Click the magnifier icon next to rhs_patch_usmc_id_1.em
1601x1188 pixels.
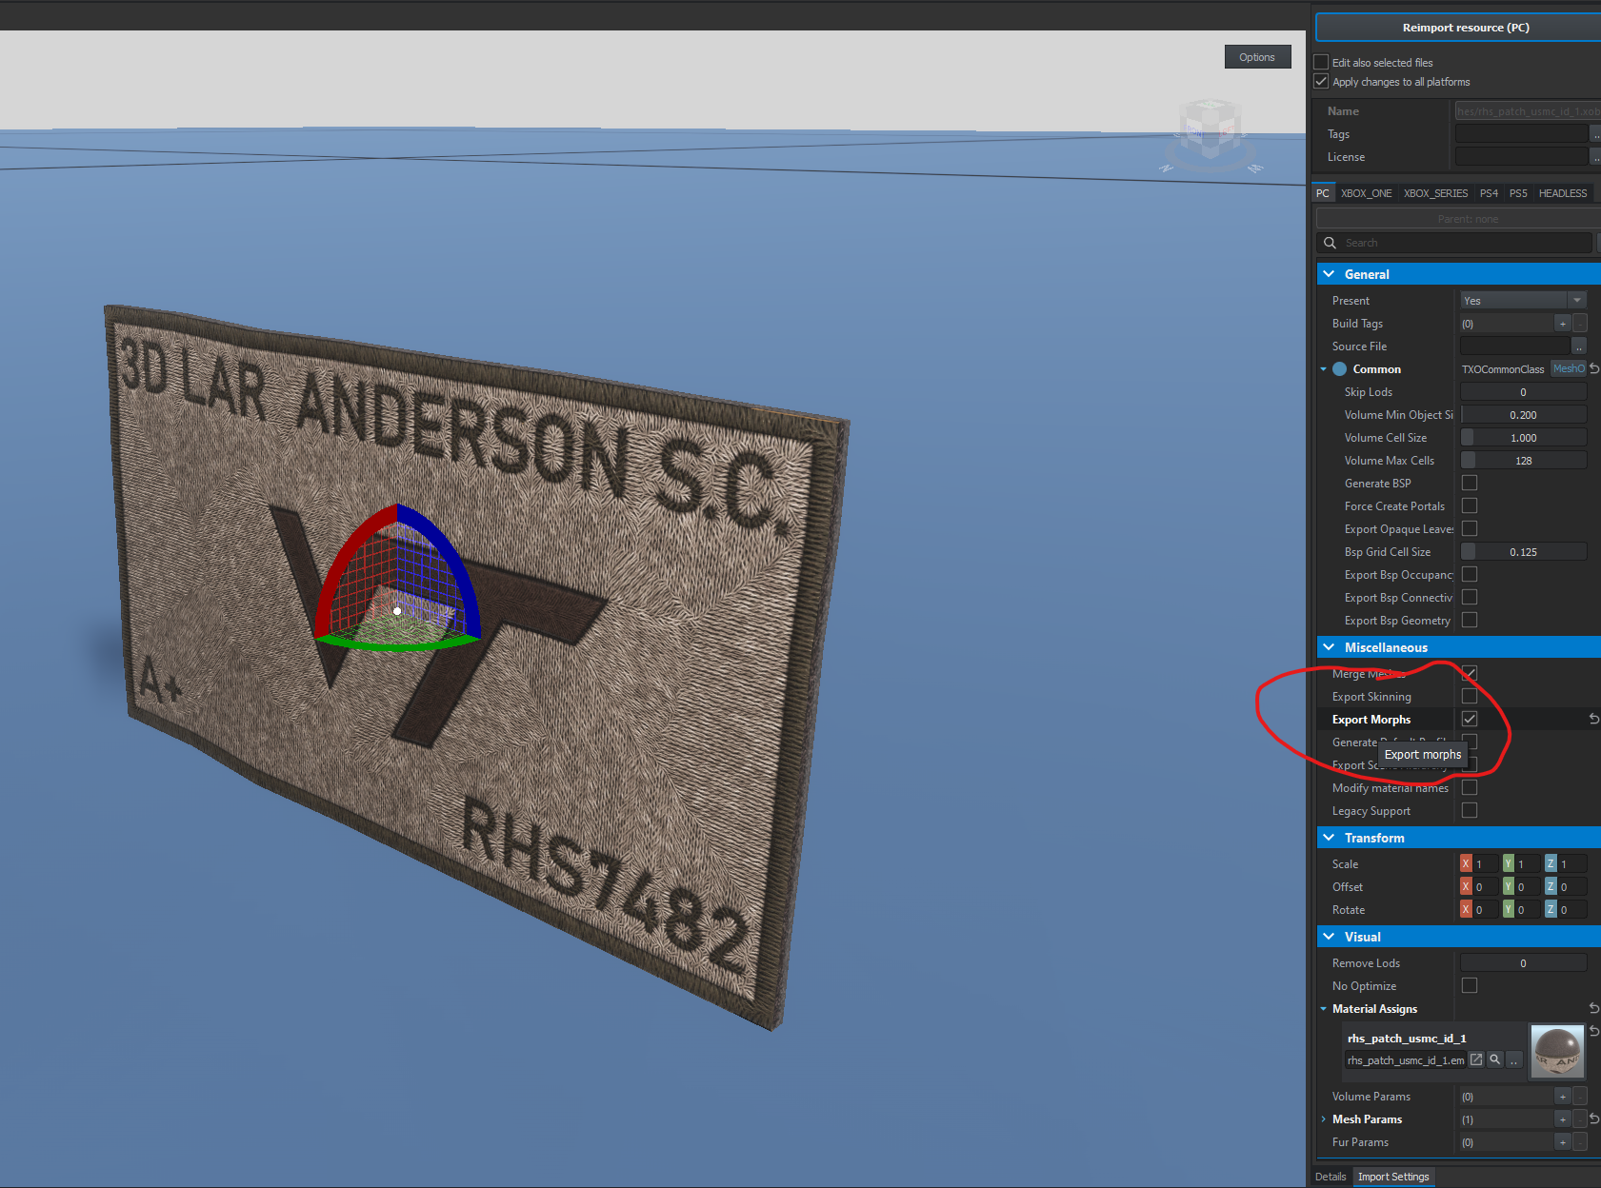(1495, 1059)
